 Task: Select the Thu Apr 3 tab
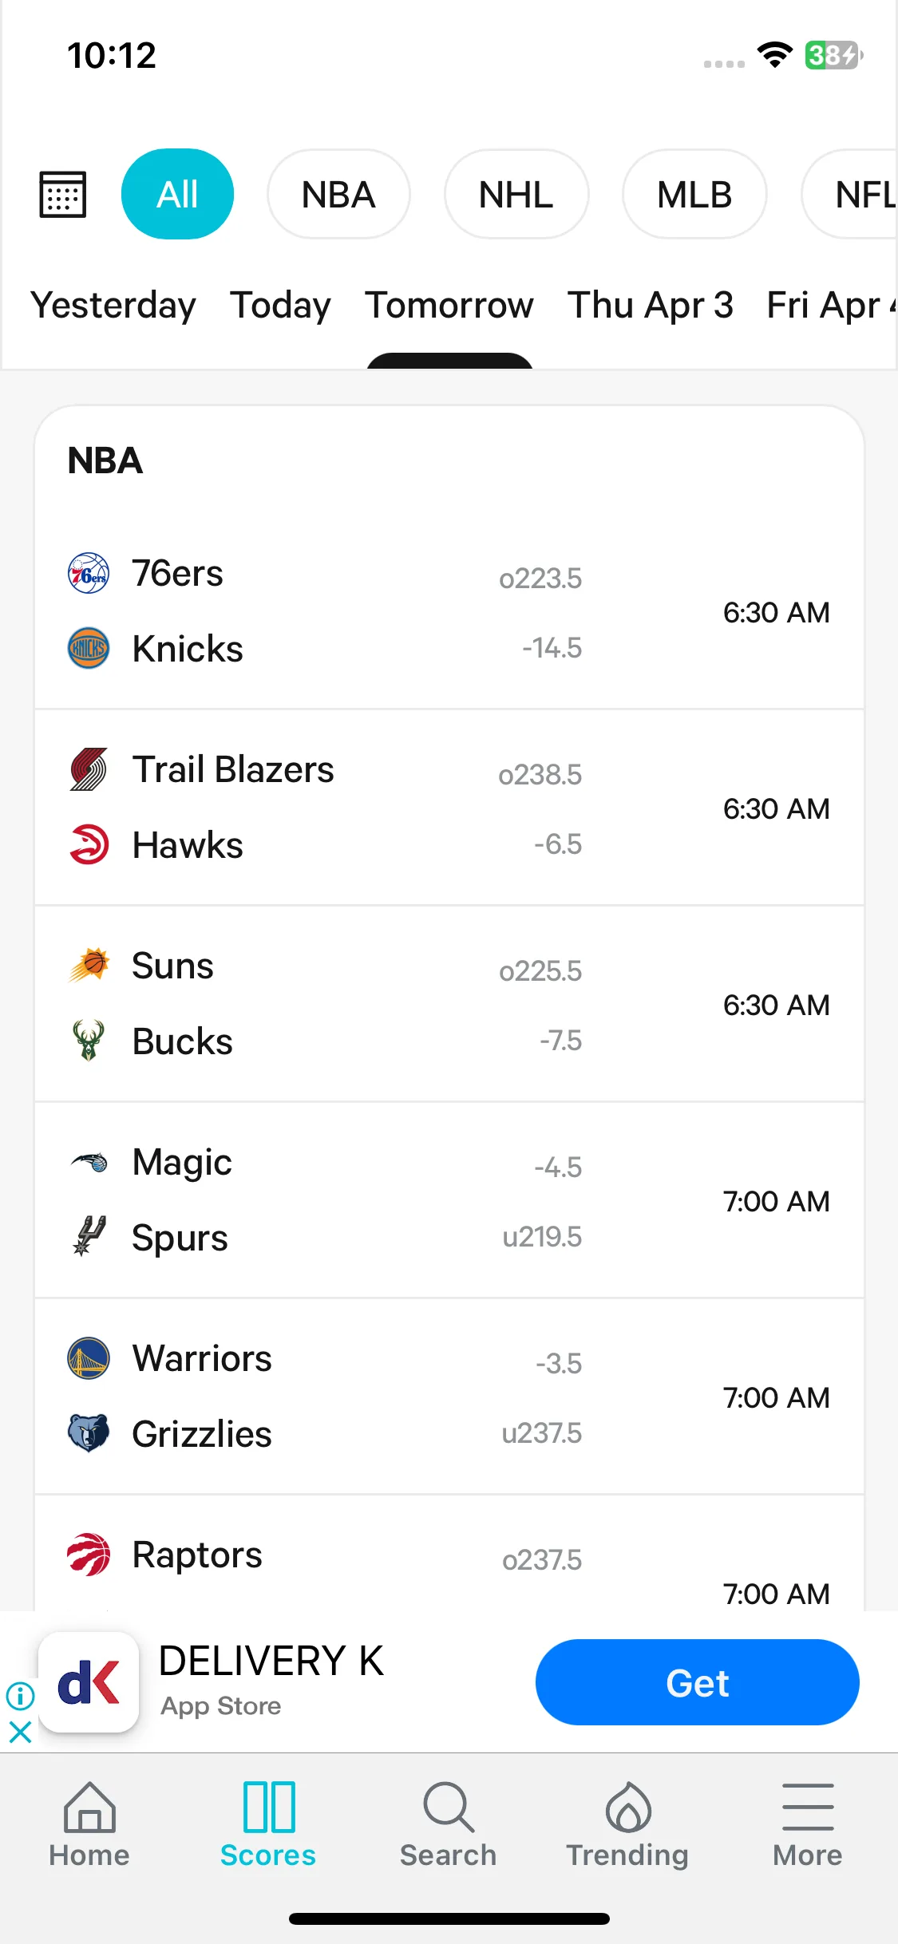click(x=651, y=305)
